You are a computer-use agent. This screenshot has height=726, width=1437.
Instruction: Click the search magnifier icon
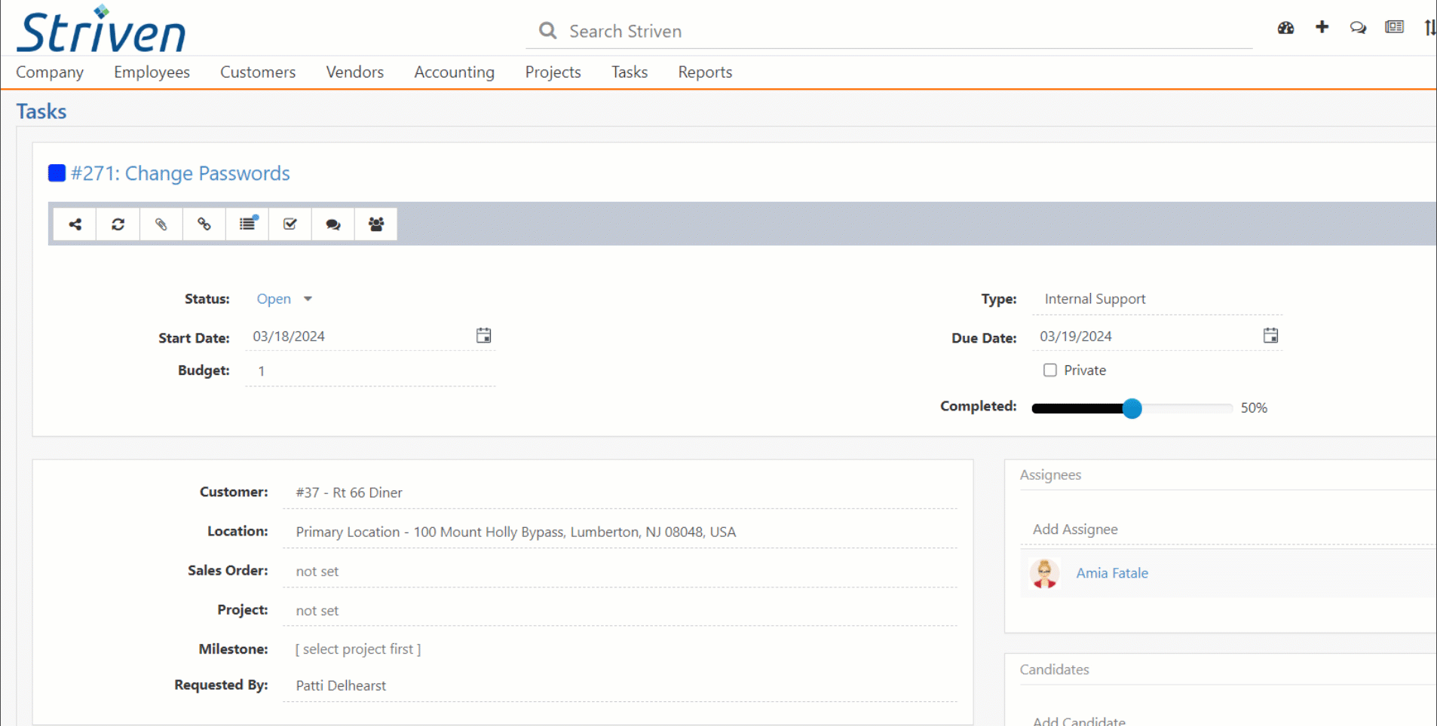click(x=547, y=31)
